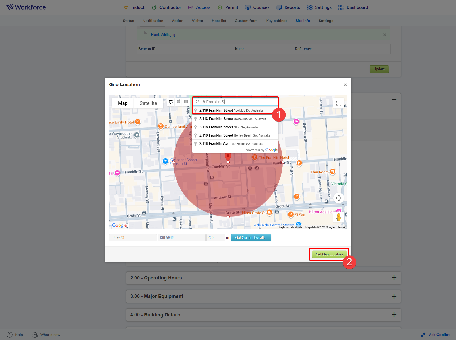Select the draw circle tool
The image size is (456, 340).
tap(178, 102)
